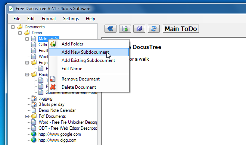Open the http://www.google.com link entry
The image size is (246, 145).
(x=60, y=134)
